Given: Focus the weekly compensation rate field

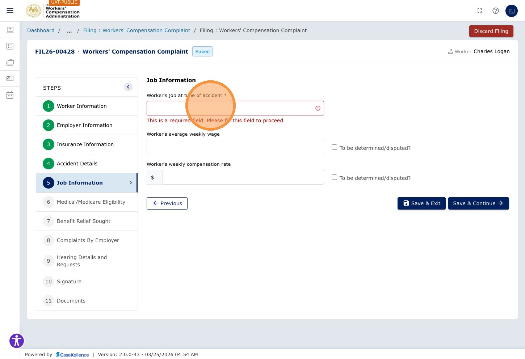Looking at the screenshot, I should (x=243, y=177).
